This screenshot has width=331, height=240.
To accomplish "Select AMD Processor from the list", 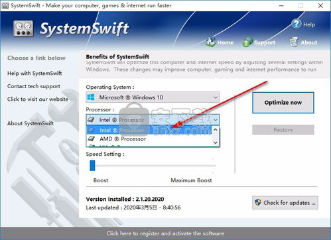I will pos(149,139).
